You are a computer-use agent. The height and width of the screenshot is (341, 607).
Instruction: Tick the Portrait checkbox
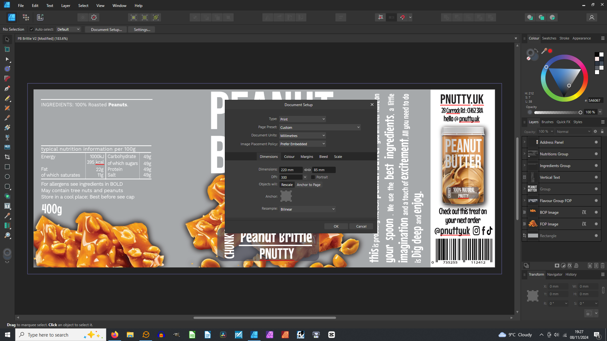(x=313, y=177)
